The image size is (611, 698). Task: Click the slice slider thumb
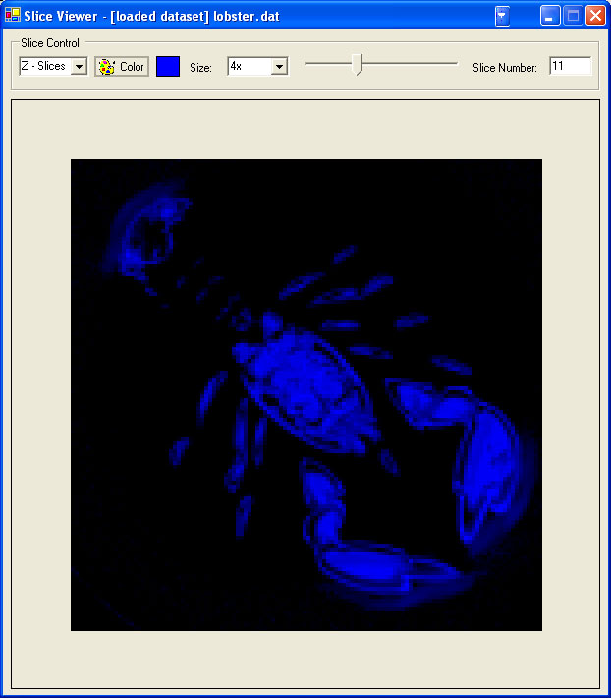click(x=358, y=65)
